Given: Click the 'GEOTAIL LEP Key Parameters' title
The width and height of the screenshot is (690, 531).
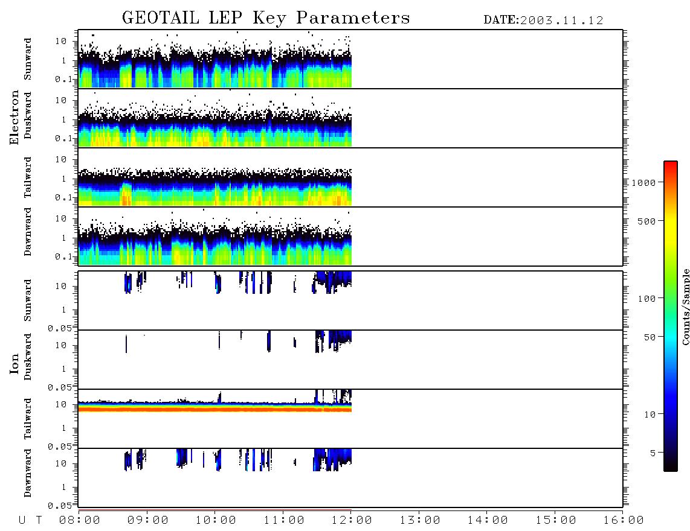Looking at the screenshot, I should tap(266, 18).
